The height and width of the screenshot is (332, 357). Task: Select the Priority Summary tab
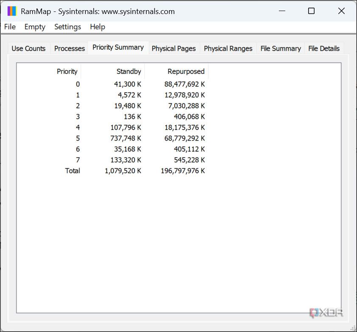tap(118, 48)
